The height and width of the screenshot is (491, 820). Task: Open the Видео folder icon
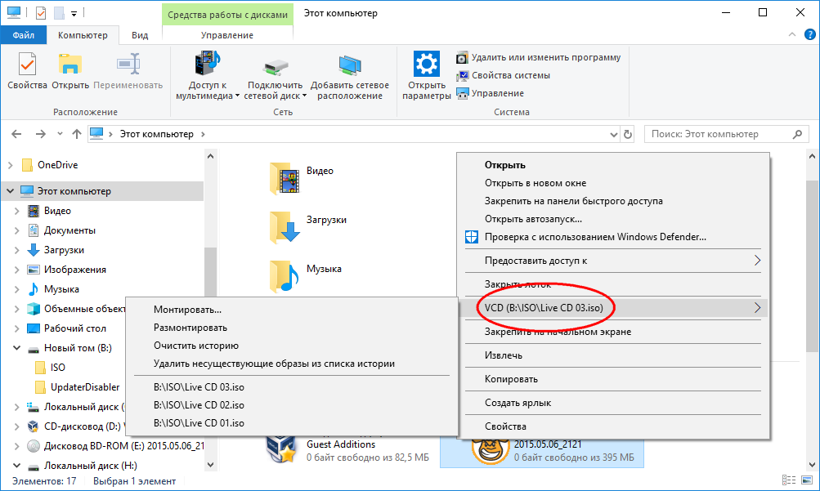[285, 179]
